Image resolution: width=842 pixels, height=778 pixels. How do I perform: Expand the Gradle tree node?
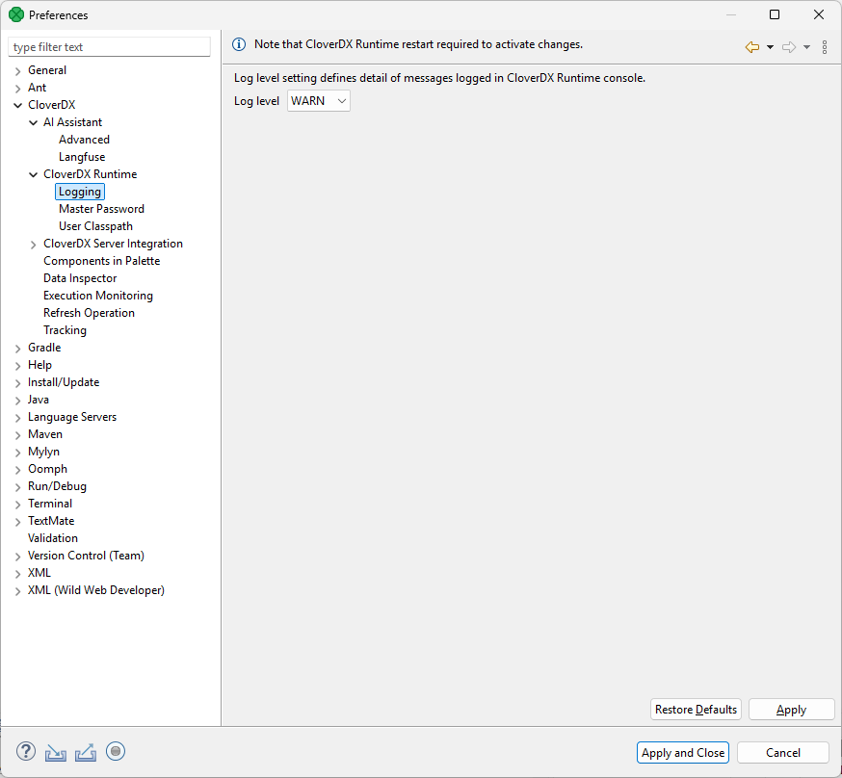(17, 349)
